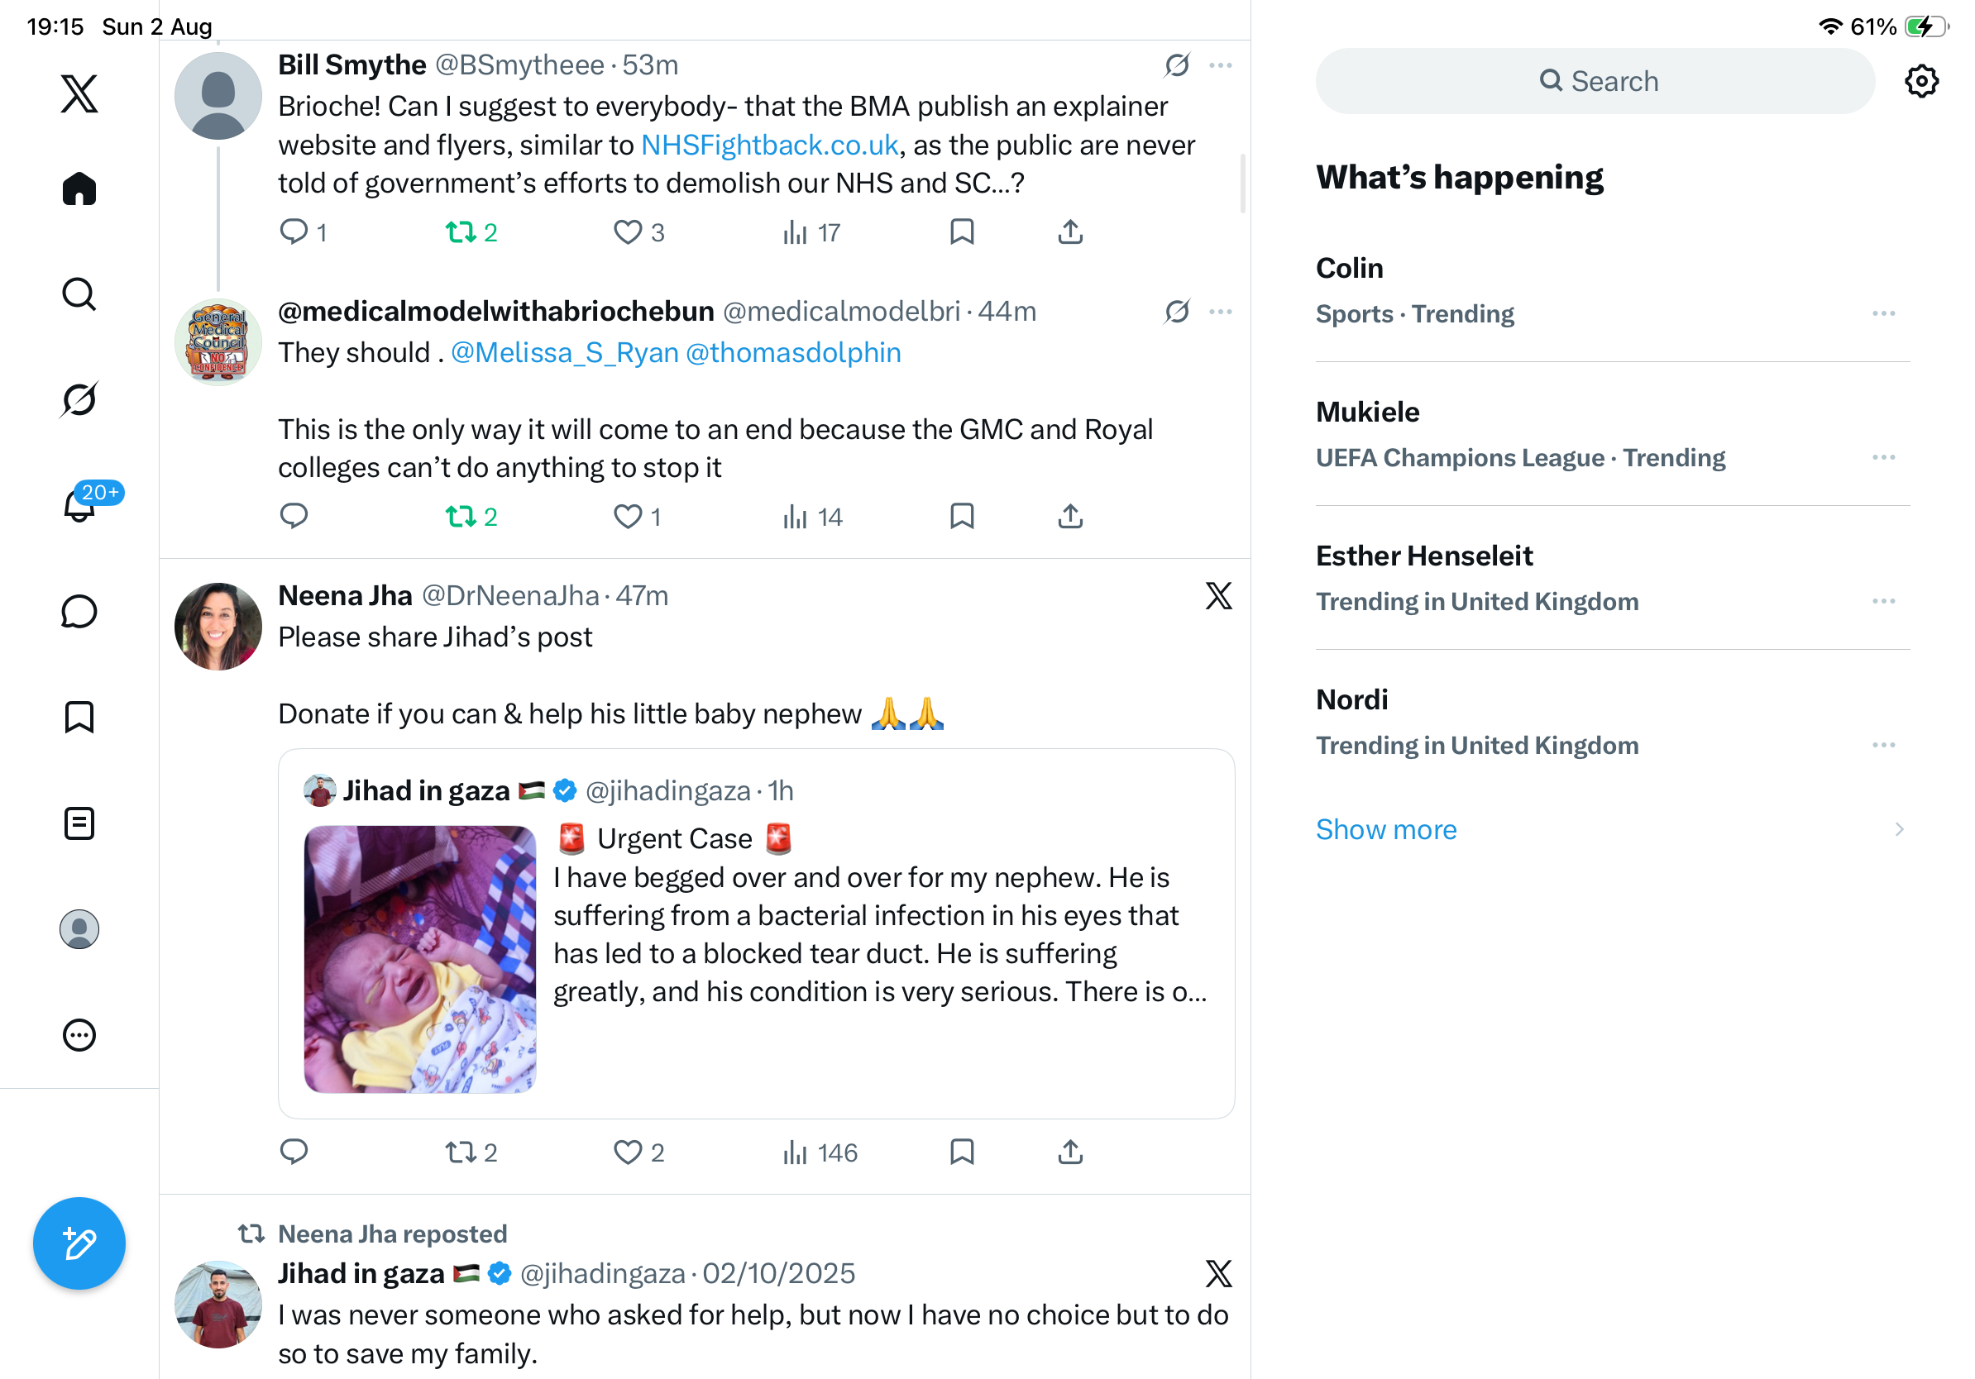
Task: Open Bookmarks from the left sidebar
Action: pyautogui.click(x=79, y=717)
